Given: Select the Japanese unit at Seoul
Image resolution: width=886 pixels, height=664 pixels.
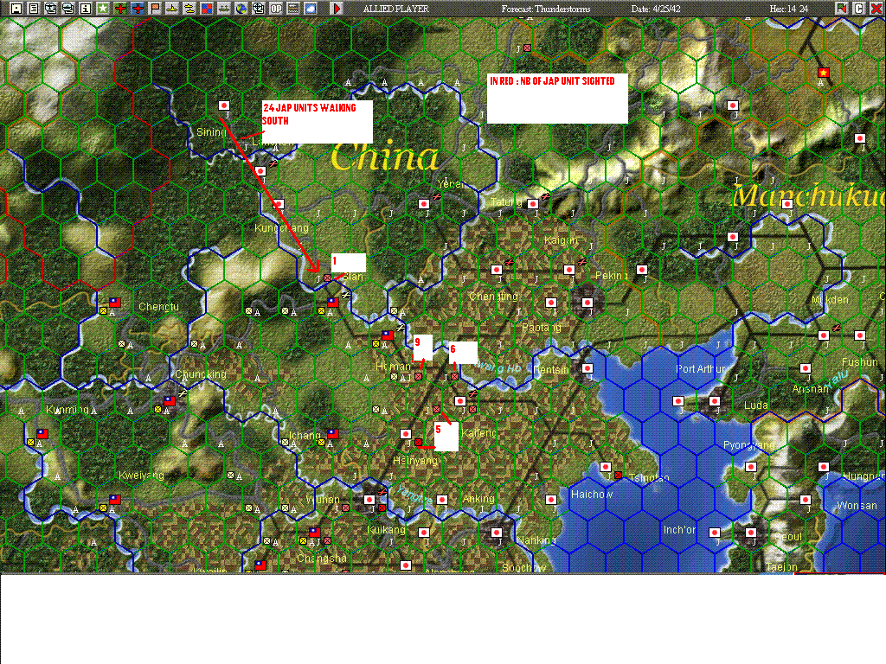Looking at the screenshot, I should click(750, 533).
